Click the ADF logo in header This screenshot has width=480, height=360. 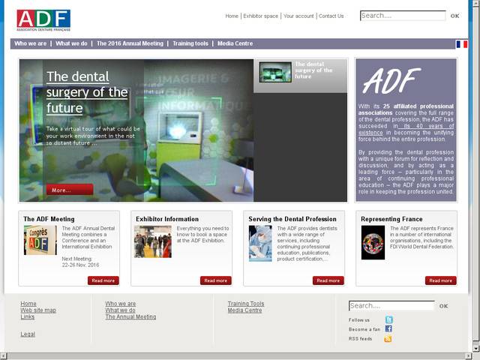point(43,20)
